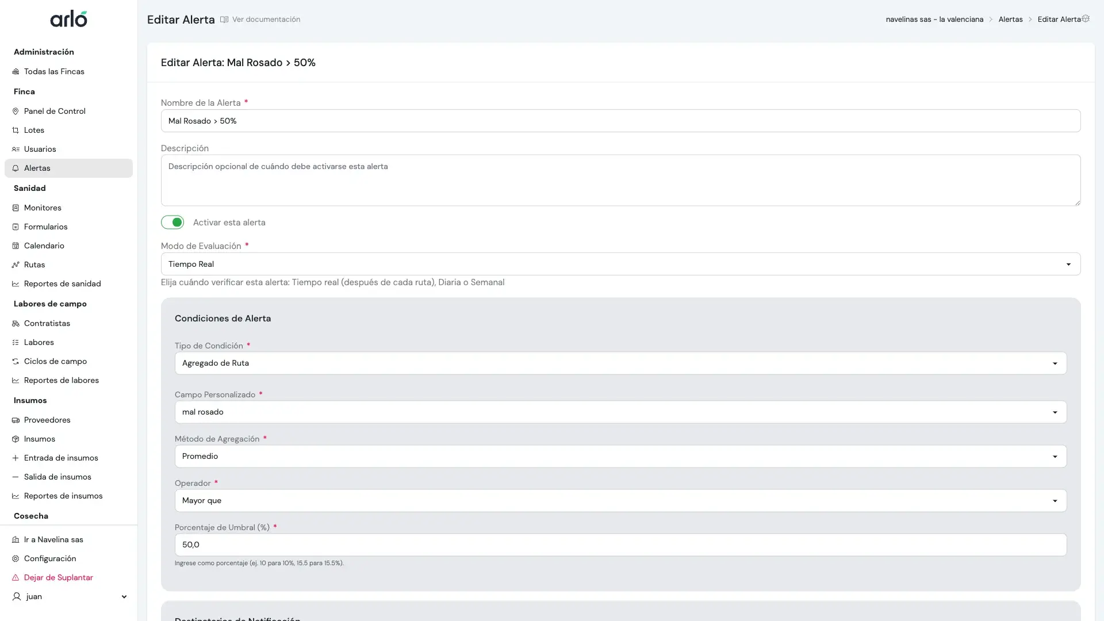Open the Calendario panel
The height and width of the screenshot is (621, 1104).
[x=44, y=246]
